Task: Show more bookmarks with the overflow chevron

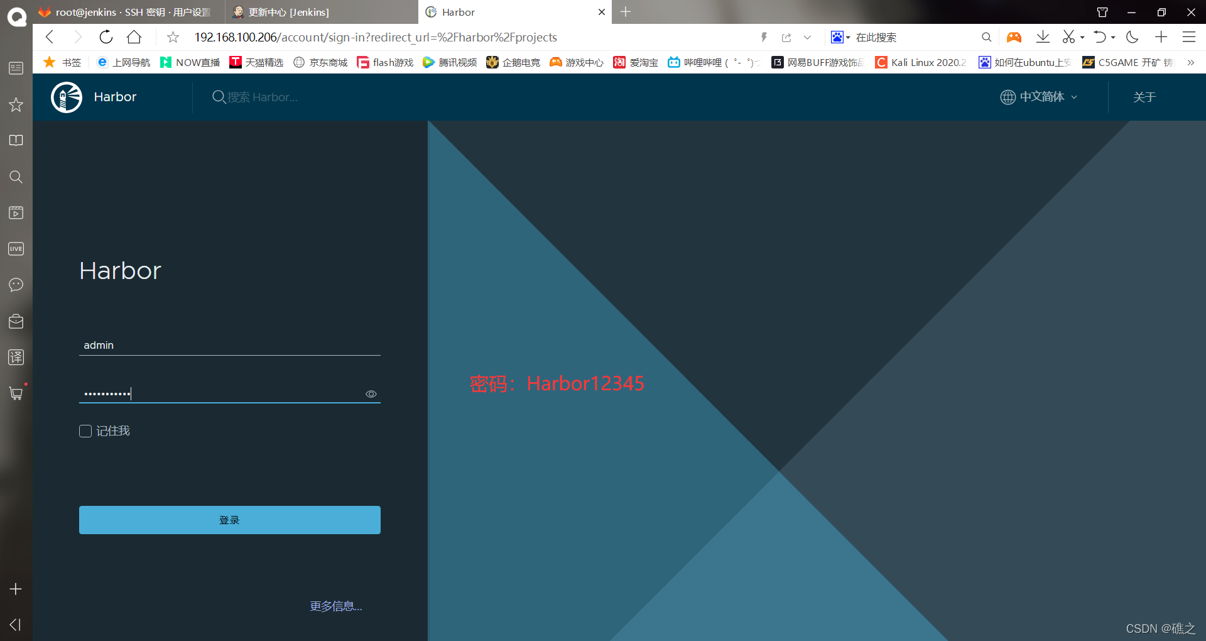Action: (x=1190, y=62)
